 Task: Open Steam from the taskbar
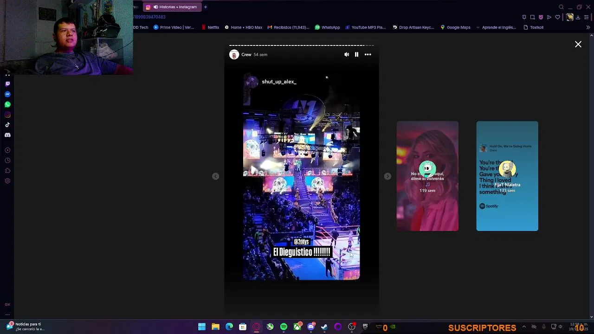(x=324, y=327)
